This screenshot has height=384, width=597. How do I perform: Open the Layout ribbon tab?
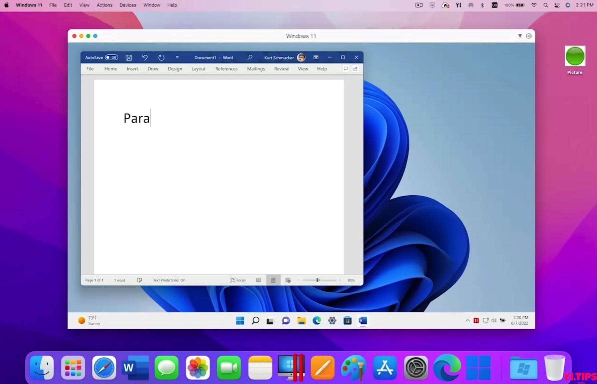click(198, 69)
